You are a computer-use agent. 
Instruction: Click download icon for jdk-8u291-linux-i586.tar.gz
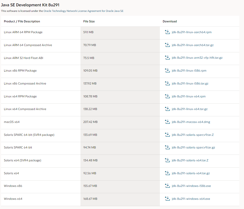[x=167, y=83]
